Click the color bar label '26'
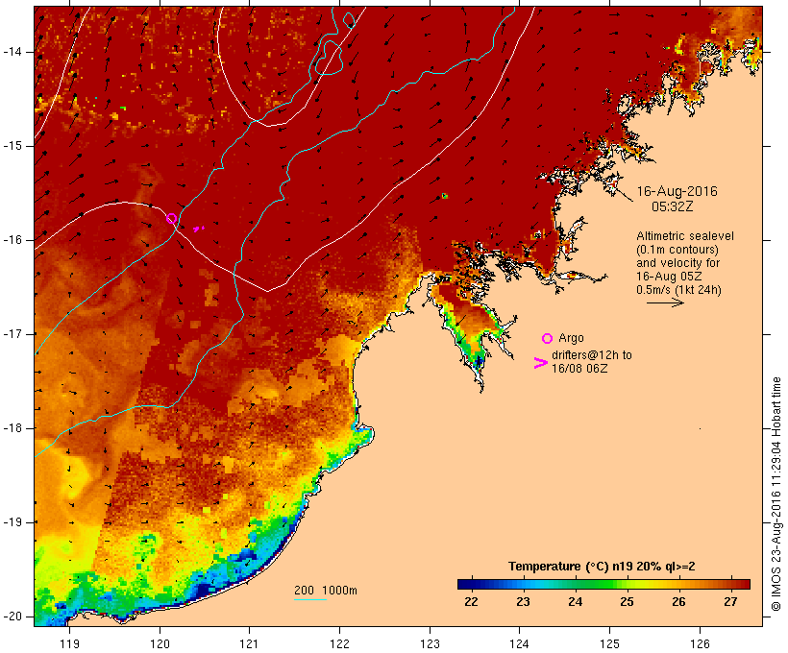Image resolution: width=788 pixels, height=653 pixels. click(679, 601)
